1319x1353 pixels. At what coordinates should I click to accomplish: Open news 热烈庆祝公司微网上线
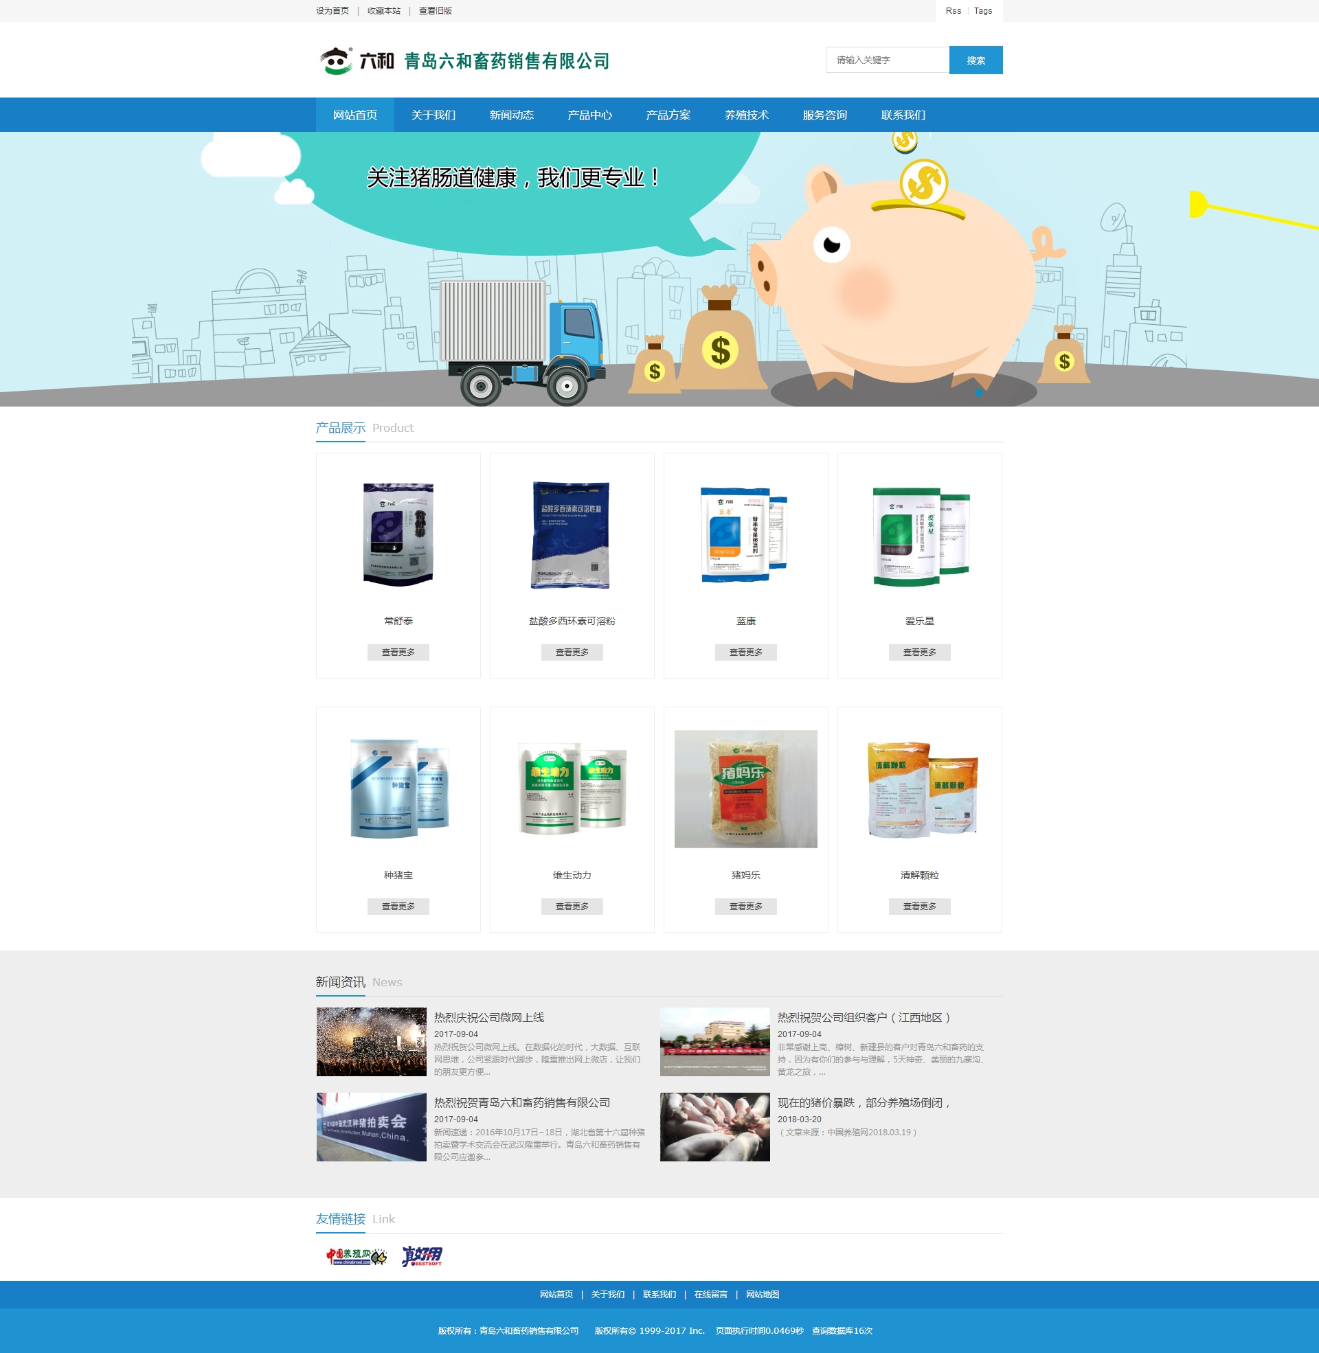coord(489,1017)
